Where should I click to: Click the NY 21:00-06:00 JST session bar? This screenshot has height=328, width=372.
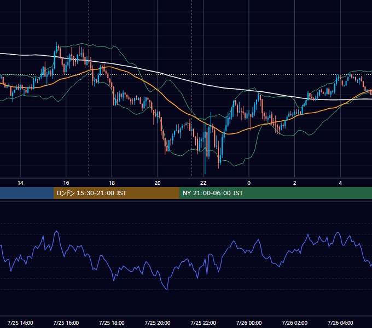pos(275,193)
